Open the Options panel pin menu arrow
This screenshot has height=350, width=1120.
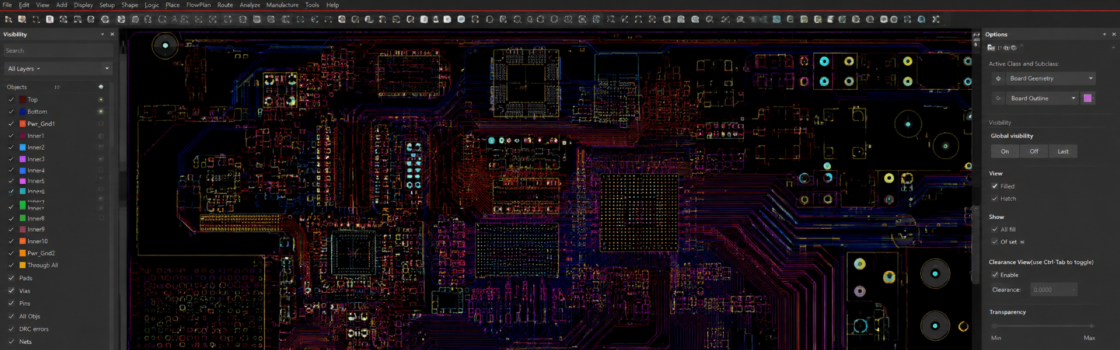click(x=1104, y=34)
